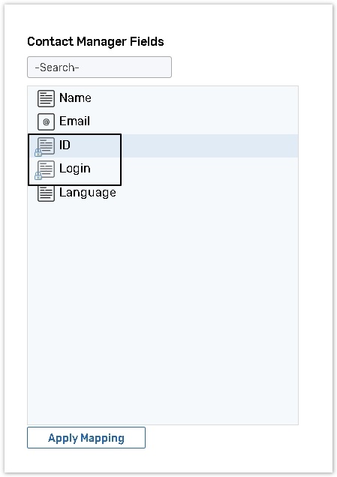
Task: Click the document icon beside ID
Action: click(46, 145)
